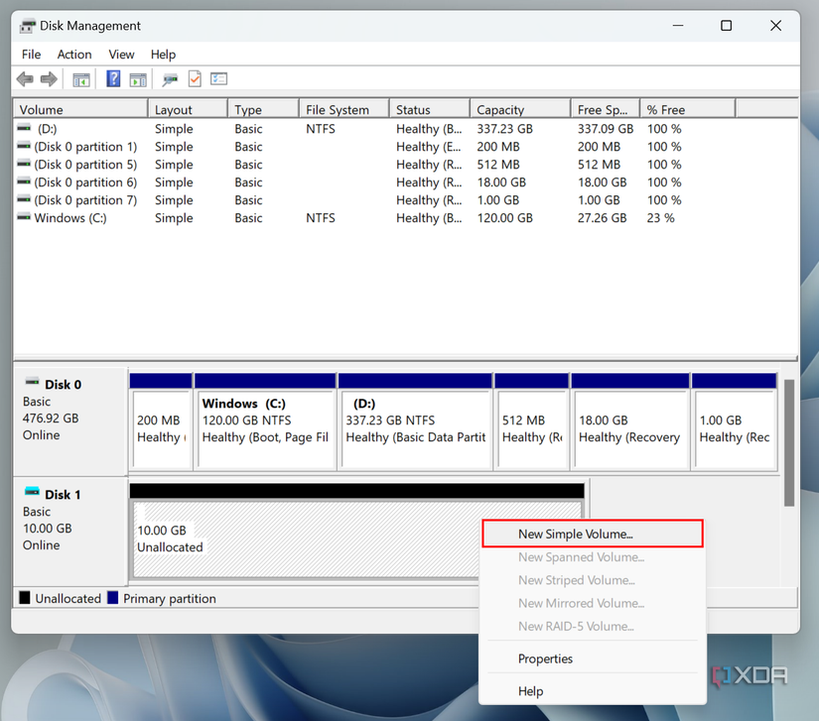Image resolution: width=819 pixels, height=721 pixels.
Task: Click the 120.00 GB capacity cell
Action: tap(504, 217)
